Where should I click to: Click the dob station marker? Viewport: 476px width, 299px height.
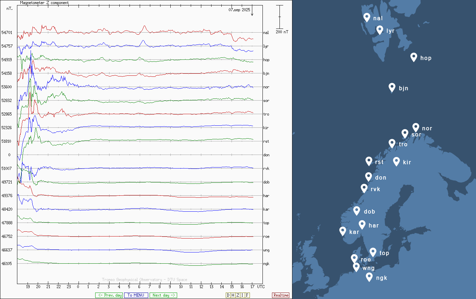(x=357, y=211)
